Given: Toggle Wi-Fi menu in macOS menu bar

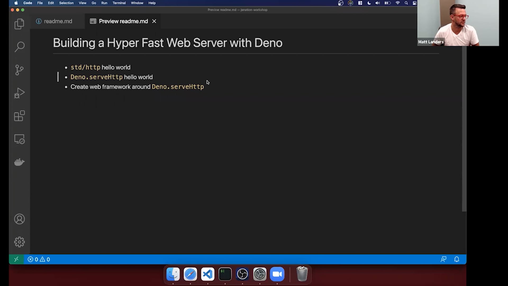Looking at the screenshot, I should coord(397,3).
